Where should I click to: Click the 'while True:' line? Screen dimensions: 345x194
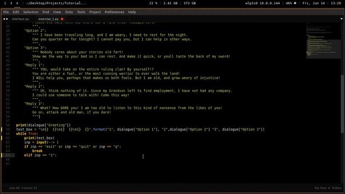[27, 134]
